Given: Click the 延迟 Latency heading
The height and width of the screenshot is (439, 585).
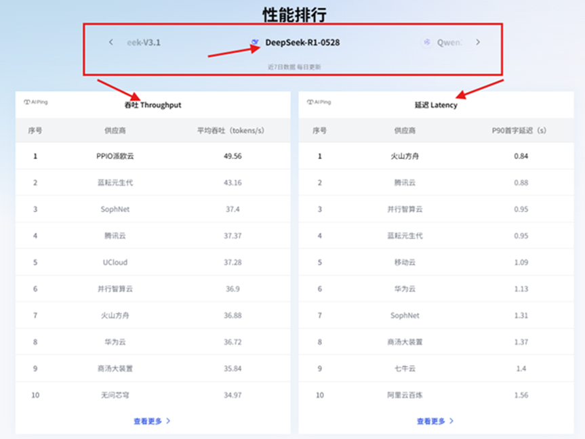Looking at the screenshot, I should [436, 105].
